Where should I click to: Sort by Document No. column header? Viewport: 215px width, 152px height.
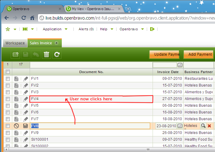(91, 72)
